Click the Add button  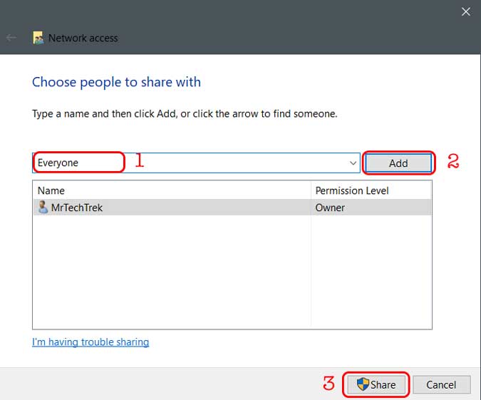tap(398, 163)
